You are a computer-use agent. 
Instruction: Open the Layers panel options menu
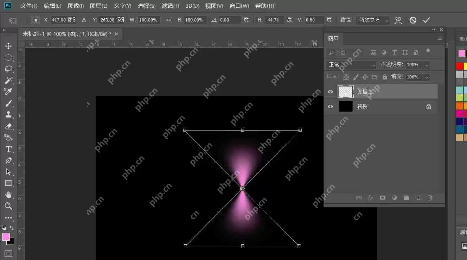pyautogui.click(x=440, y=38)
